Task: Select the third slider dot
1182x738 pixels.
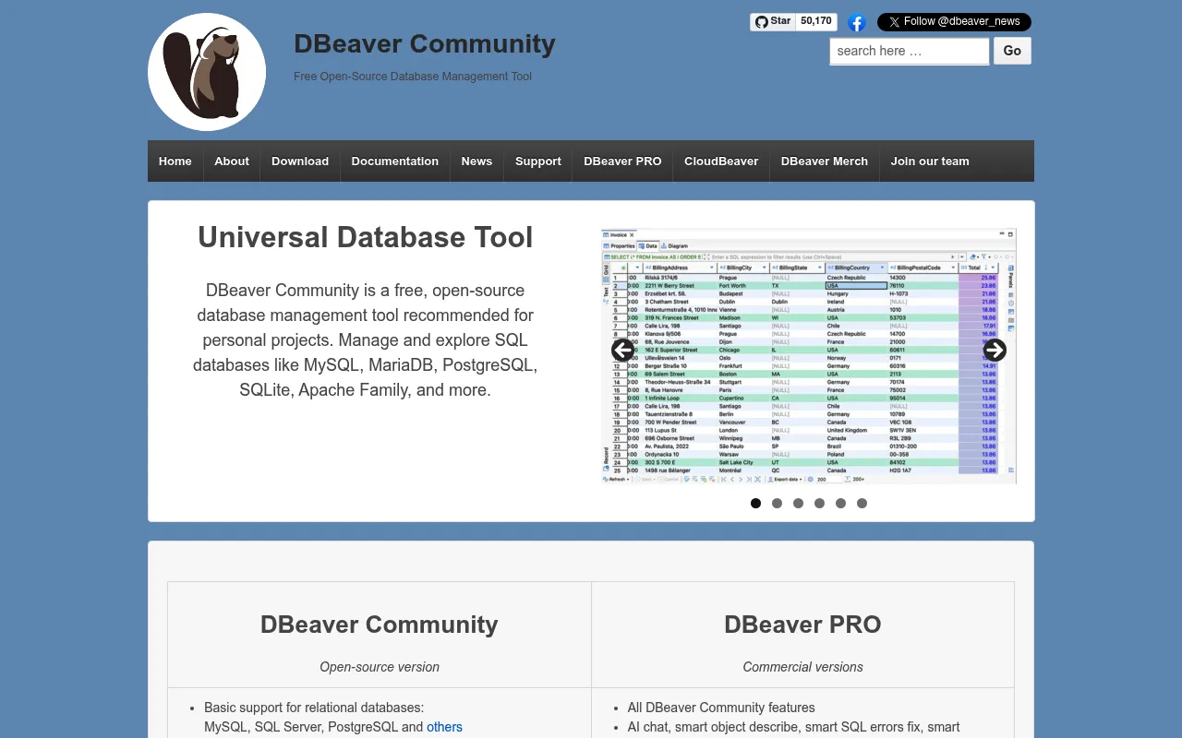Action: click(x=798, y=504)
